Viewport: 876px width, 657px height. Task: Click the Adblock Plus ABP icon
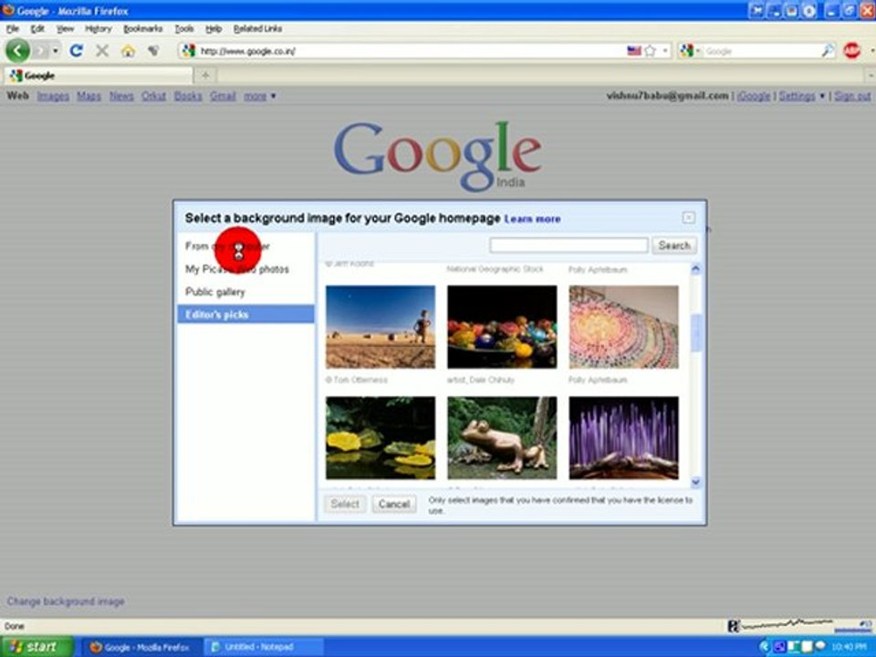[x=851, y=51]
